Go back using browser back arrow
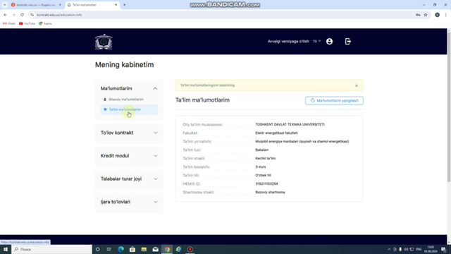The image size is (451, 254). (x=5, y=15)
